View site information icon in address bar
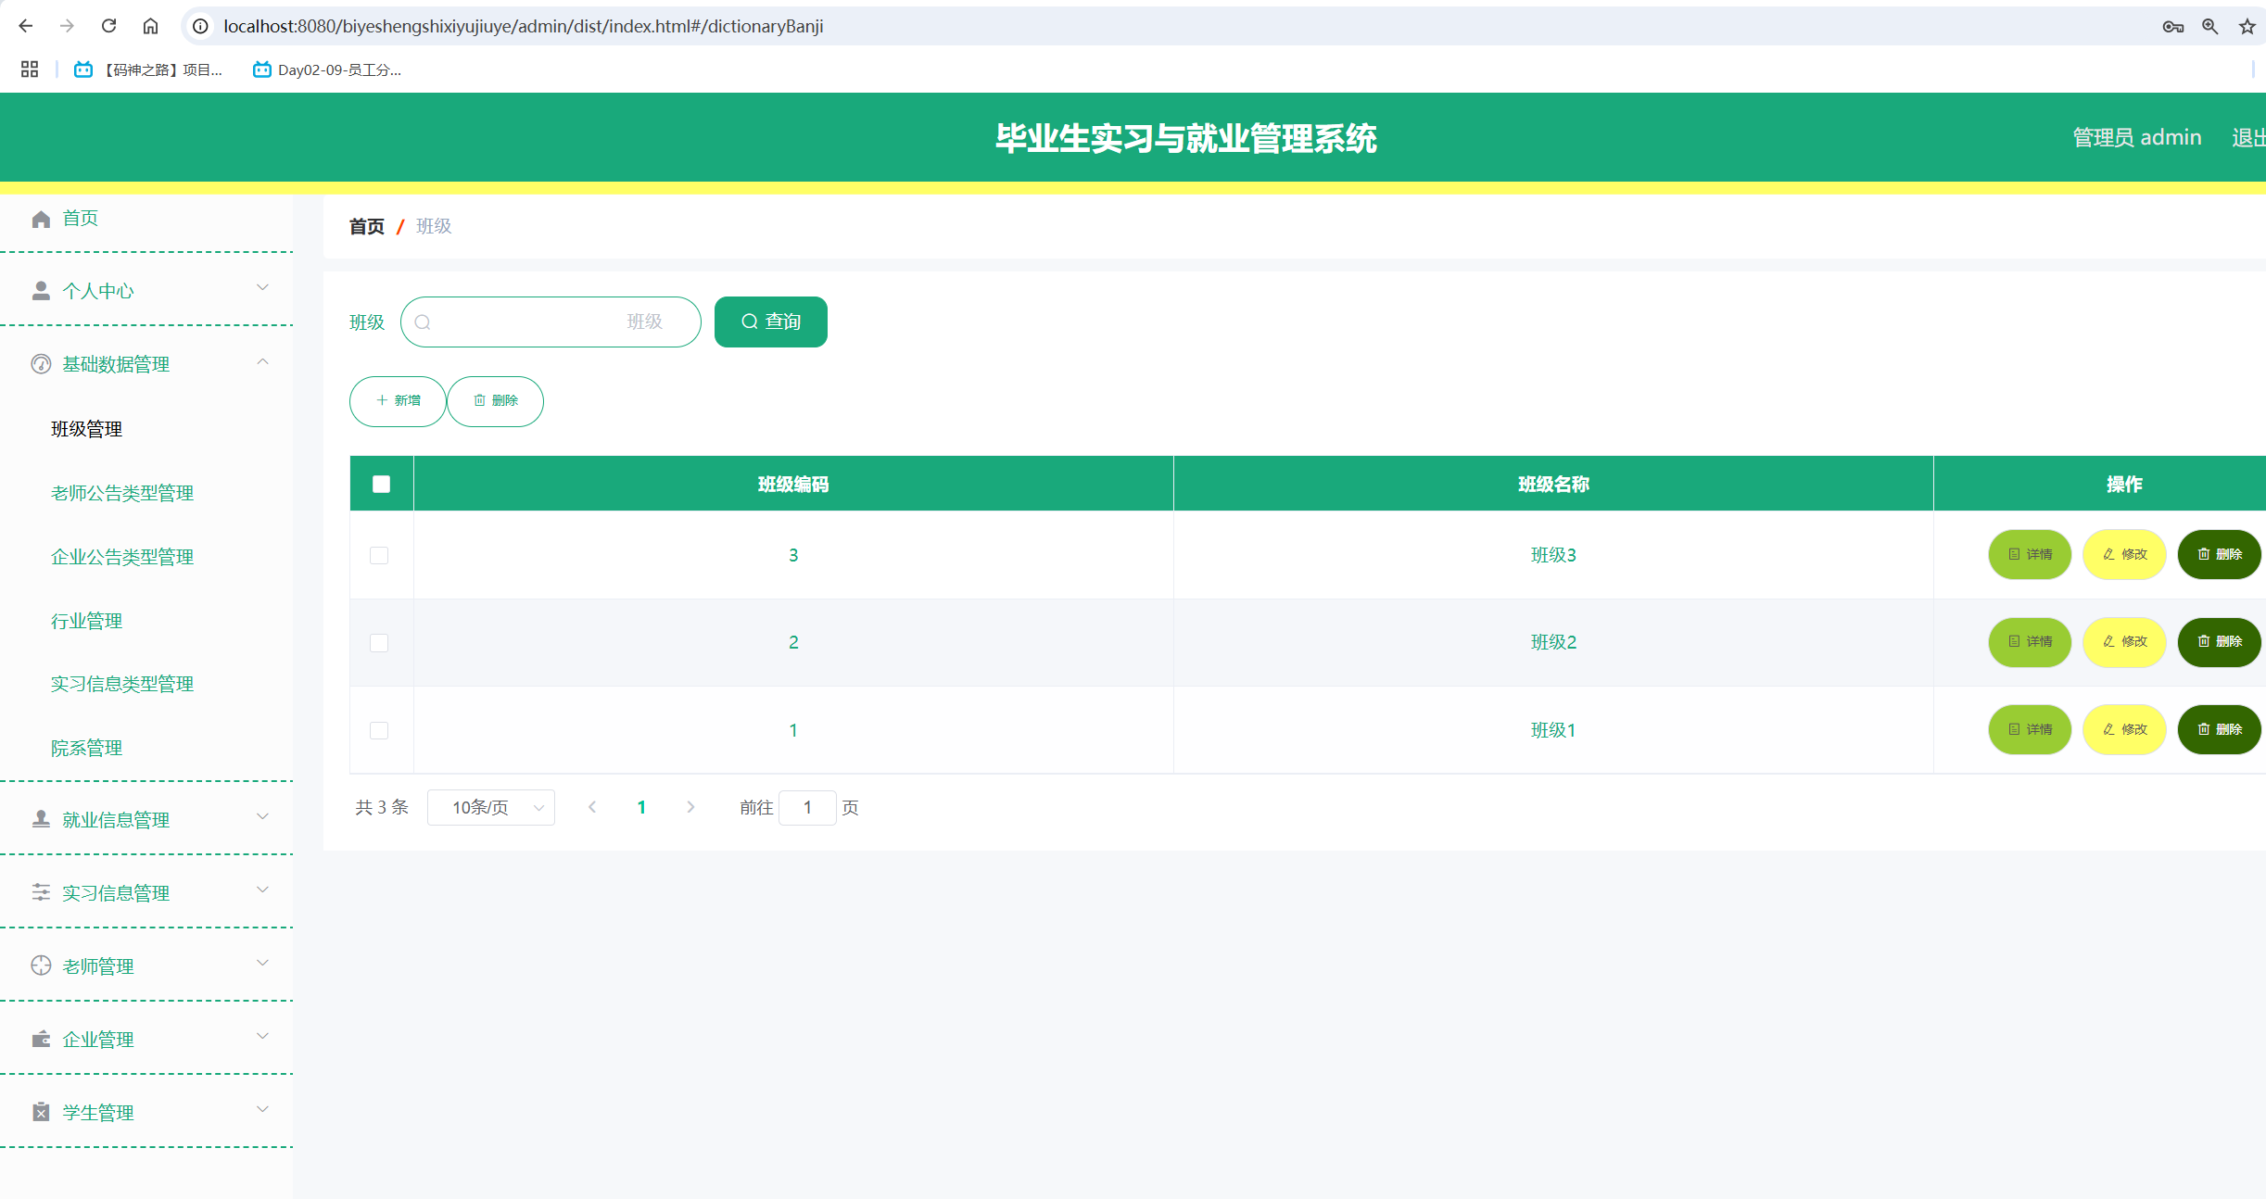2266x1199 pixels. (200, 26)
